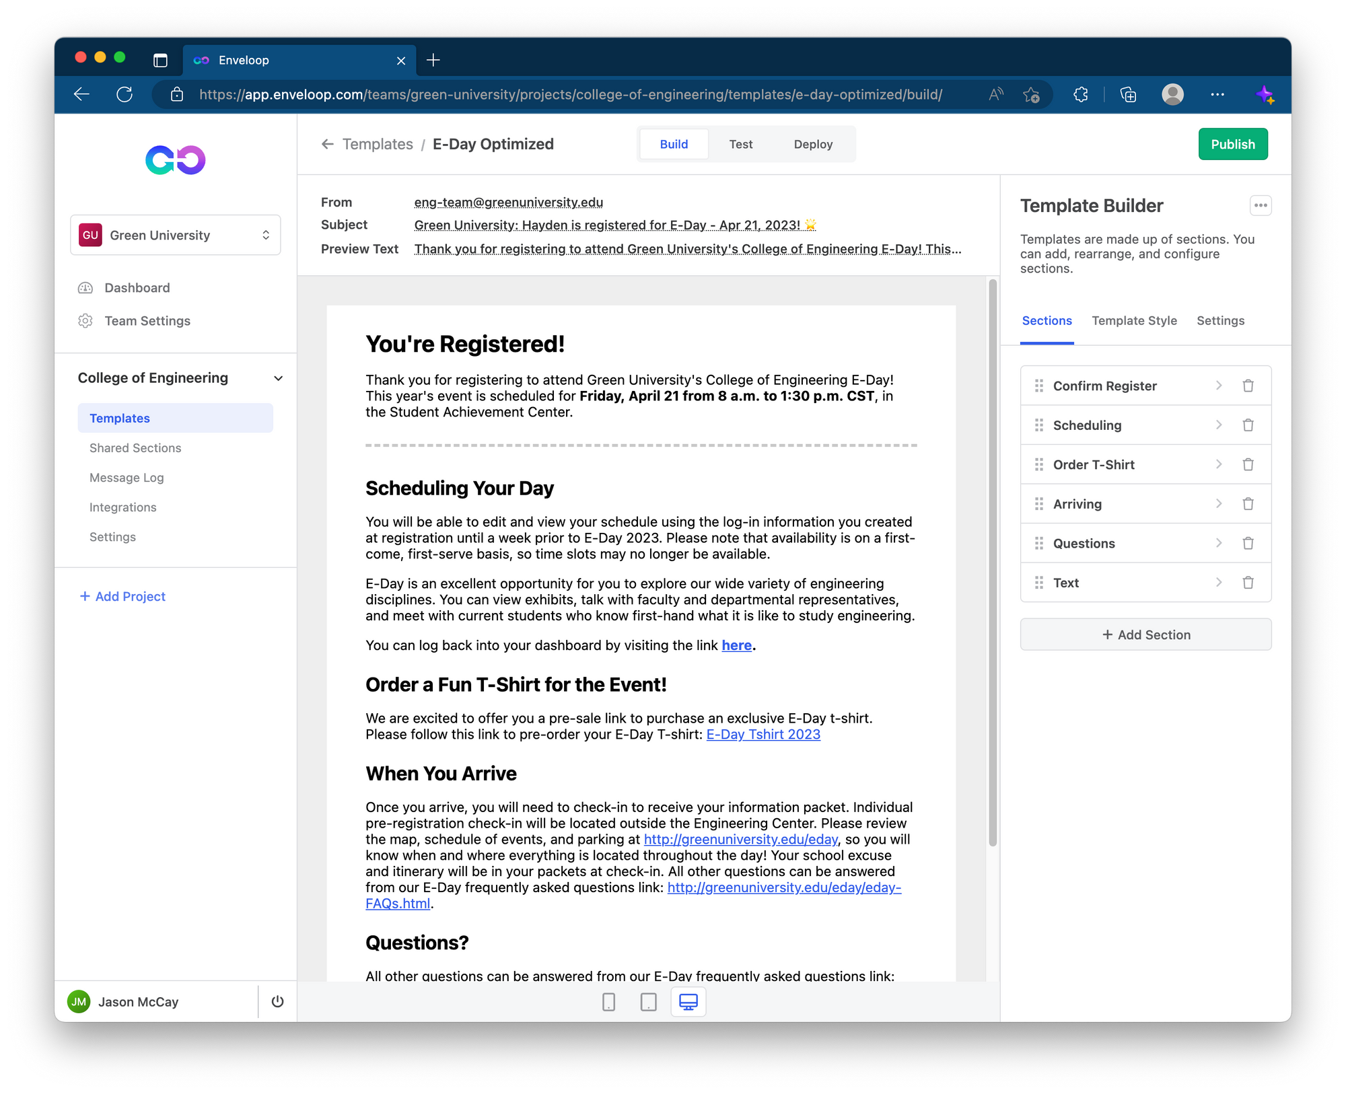This screenshot has height=1094, width=1346.
Task: Click the Template Builder overflow menu icon
Action: [x=1260, y=205]
